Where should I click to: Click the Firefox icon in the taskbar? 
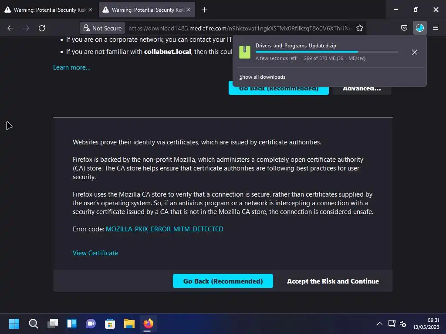[148, 324]
